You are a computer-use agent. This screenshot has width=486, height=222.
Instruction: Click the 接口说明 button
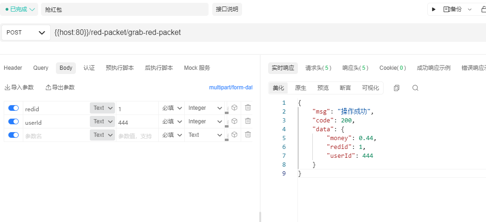coord(227,9)
